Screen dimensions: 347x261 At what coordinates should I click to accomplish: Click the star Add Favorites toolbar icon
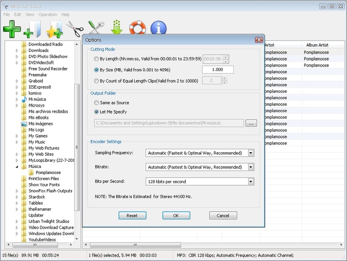[54, 29]
